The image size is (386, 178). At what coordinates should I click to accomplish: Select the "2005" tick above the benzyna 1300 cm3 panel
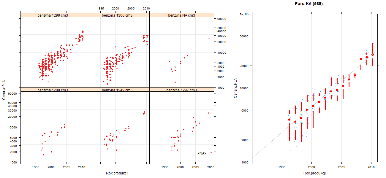[x=131, y=9]
